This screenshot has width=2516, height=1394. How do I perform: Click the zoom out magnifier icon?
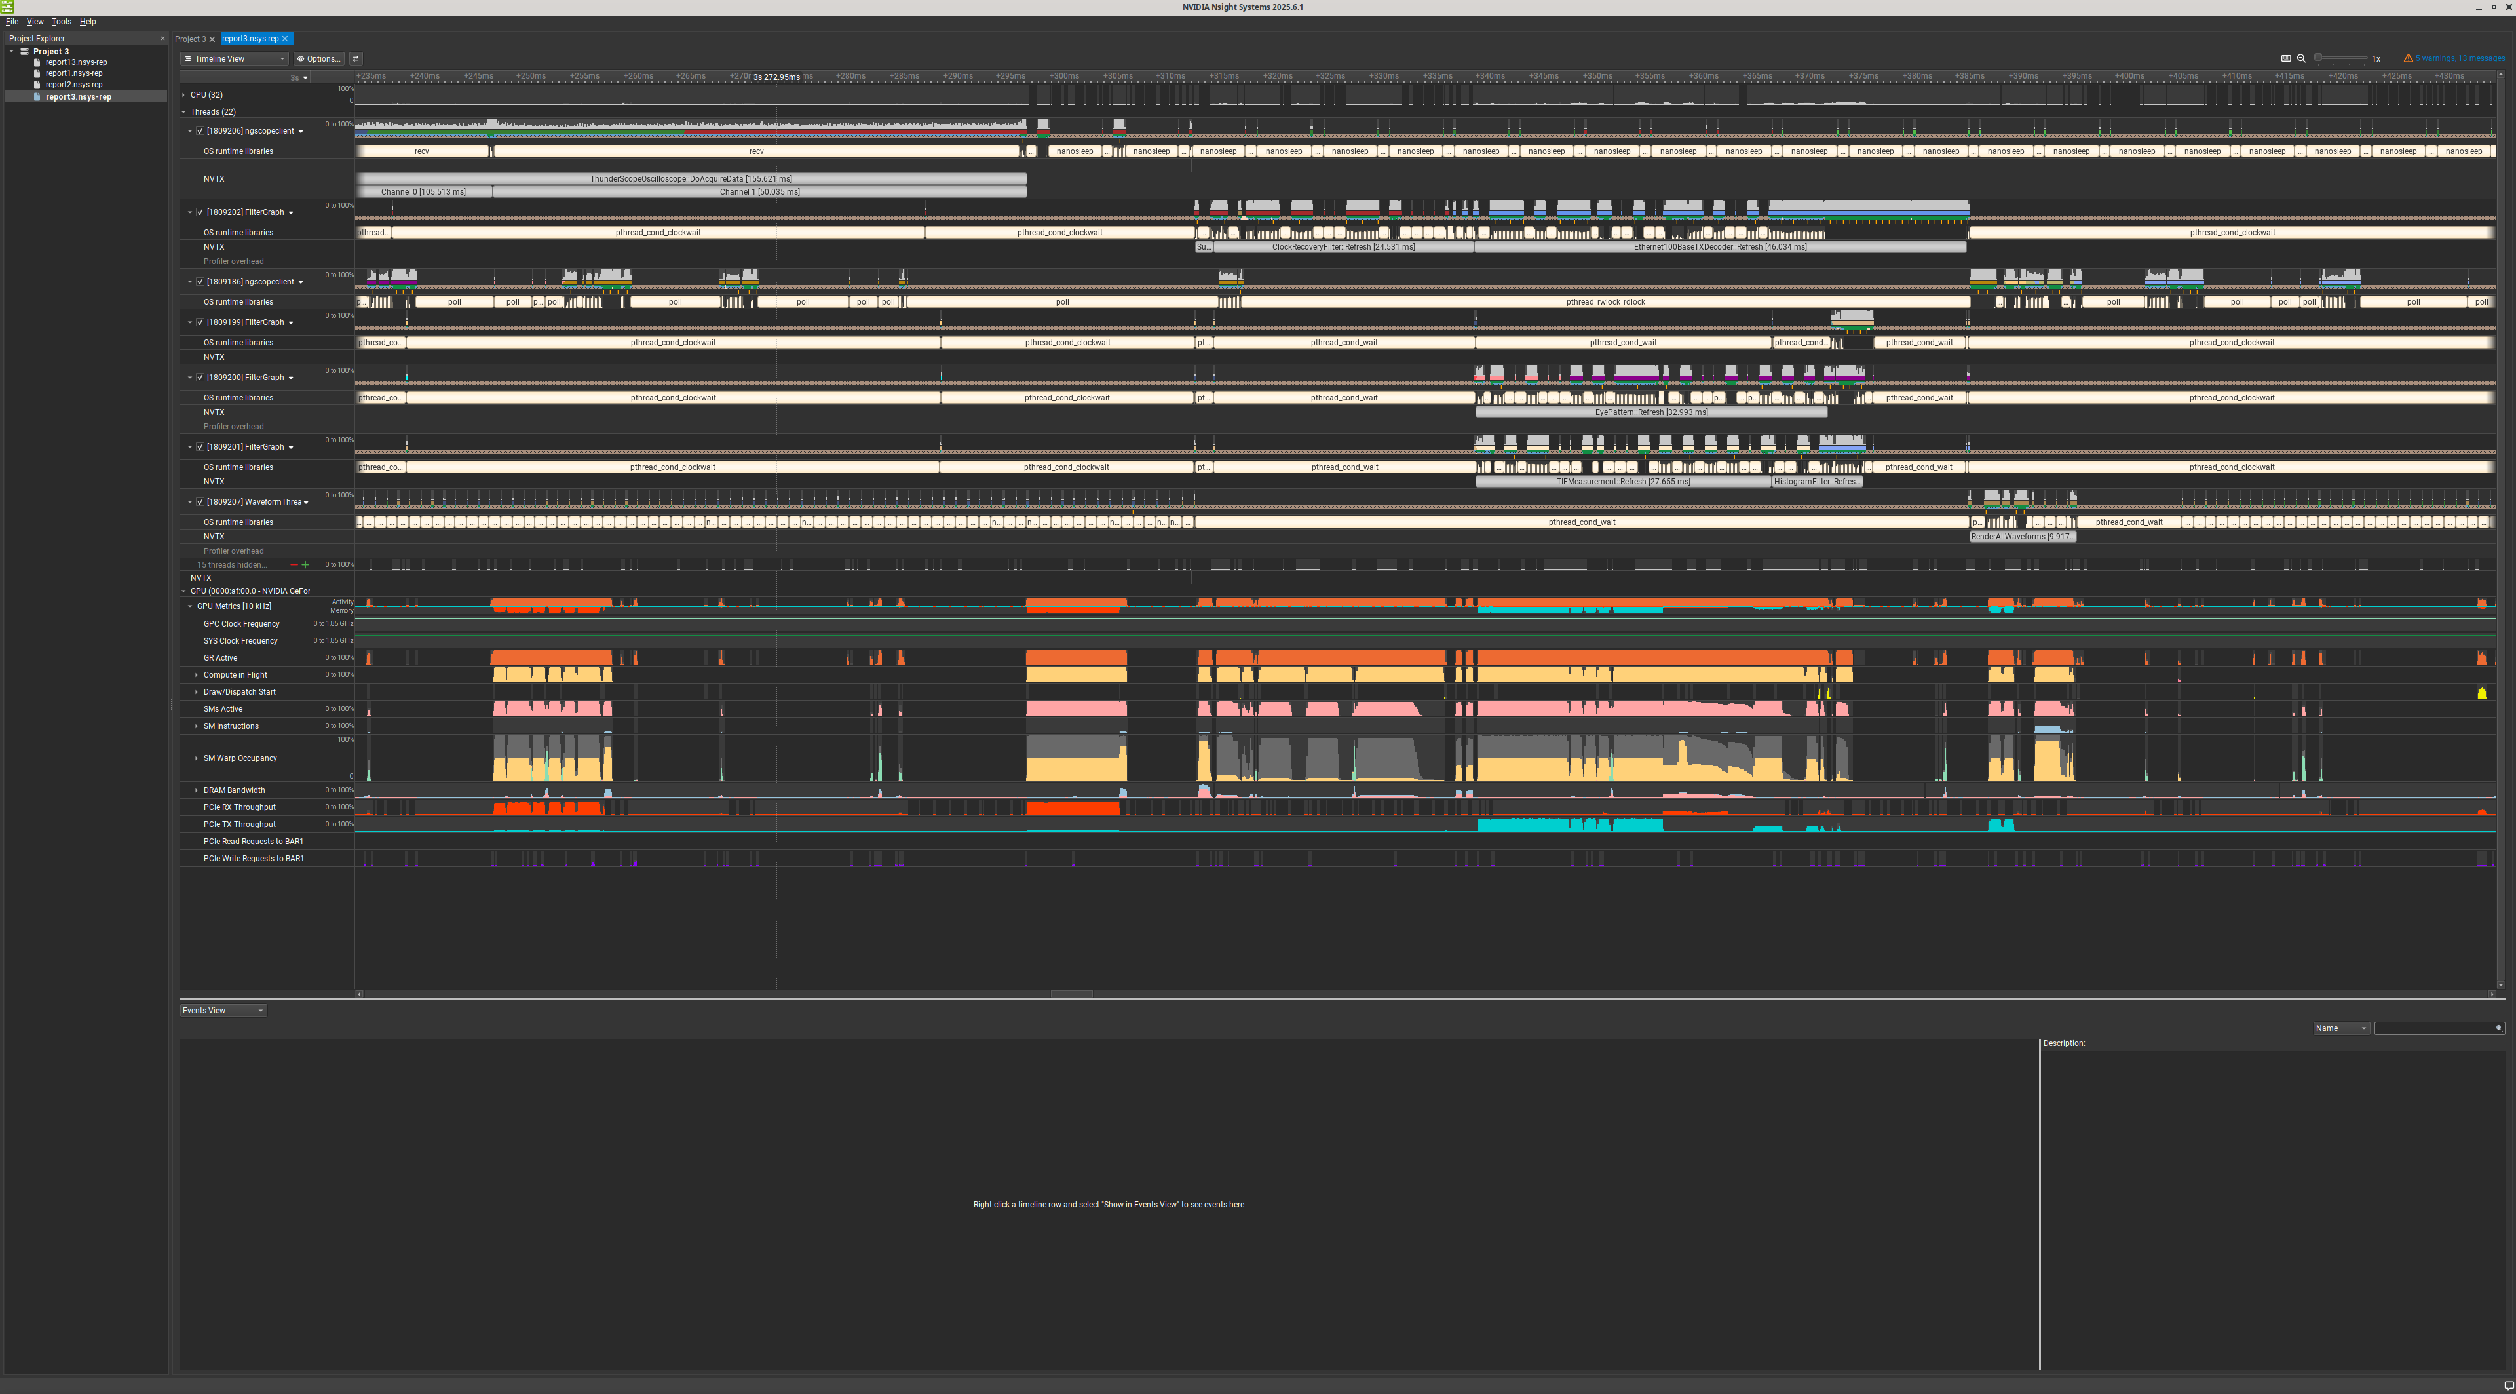2301,58
